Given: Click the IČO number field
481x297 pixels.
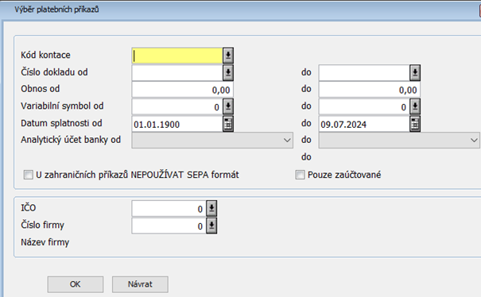Looking at the screenshot, I should (169, 209).
